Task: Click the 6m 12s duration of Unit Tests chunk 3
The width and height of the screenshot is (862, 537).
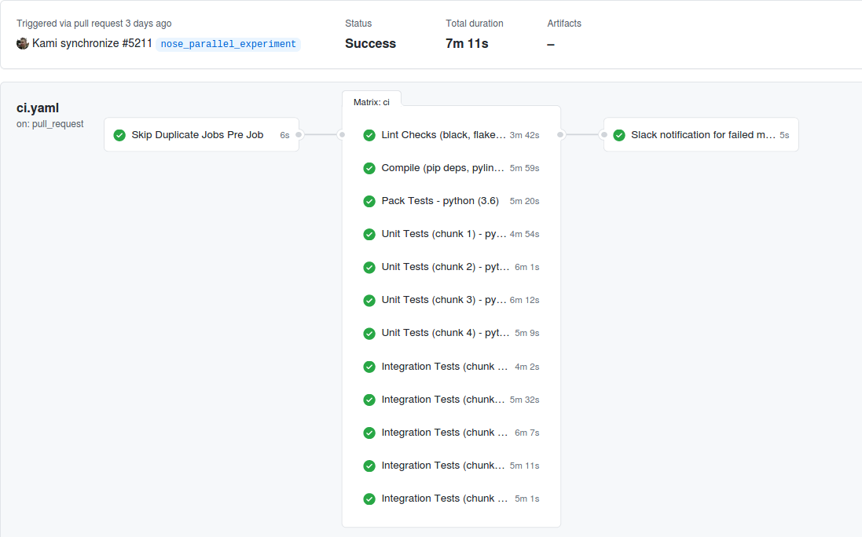Action: (524, 301)
